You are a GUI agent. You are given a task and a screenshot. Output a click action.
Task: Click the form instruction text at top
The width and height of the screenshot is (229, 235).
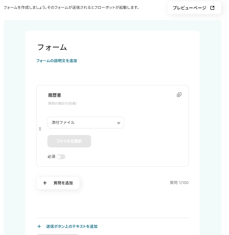(71, 7)
